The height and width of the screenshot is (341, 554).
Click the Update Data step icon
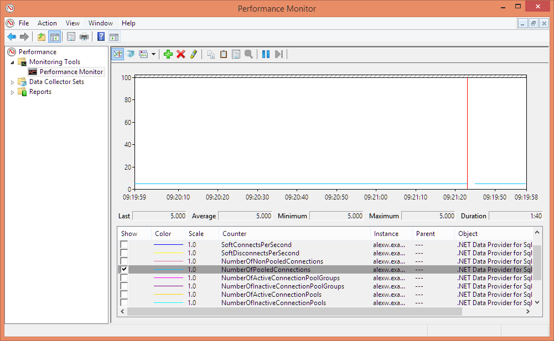click(x=279, y=54)
